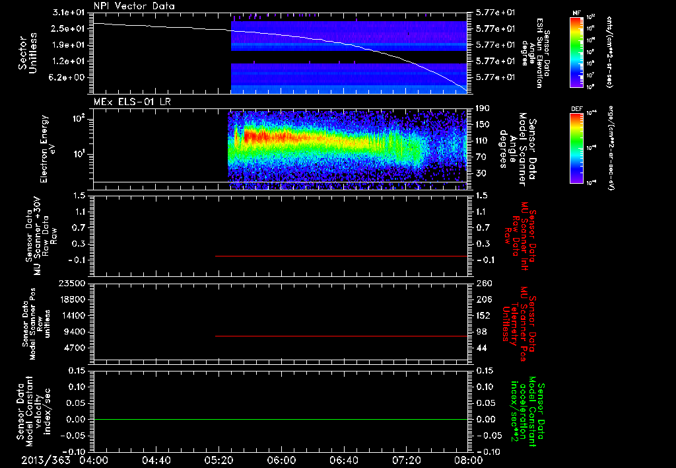Click the "2013/363" date label
Screen dimensions: 676x468
point(46,460)
